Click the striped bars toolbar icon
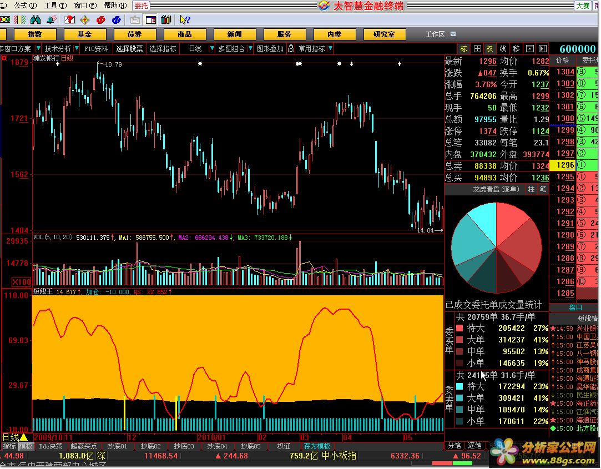601x469 pixels. point(19,19)
